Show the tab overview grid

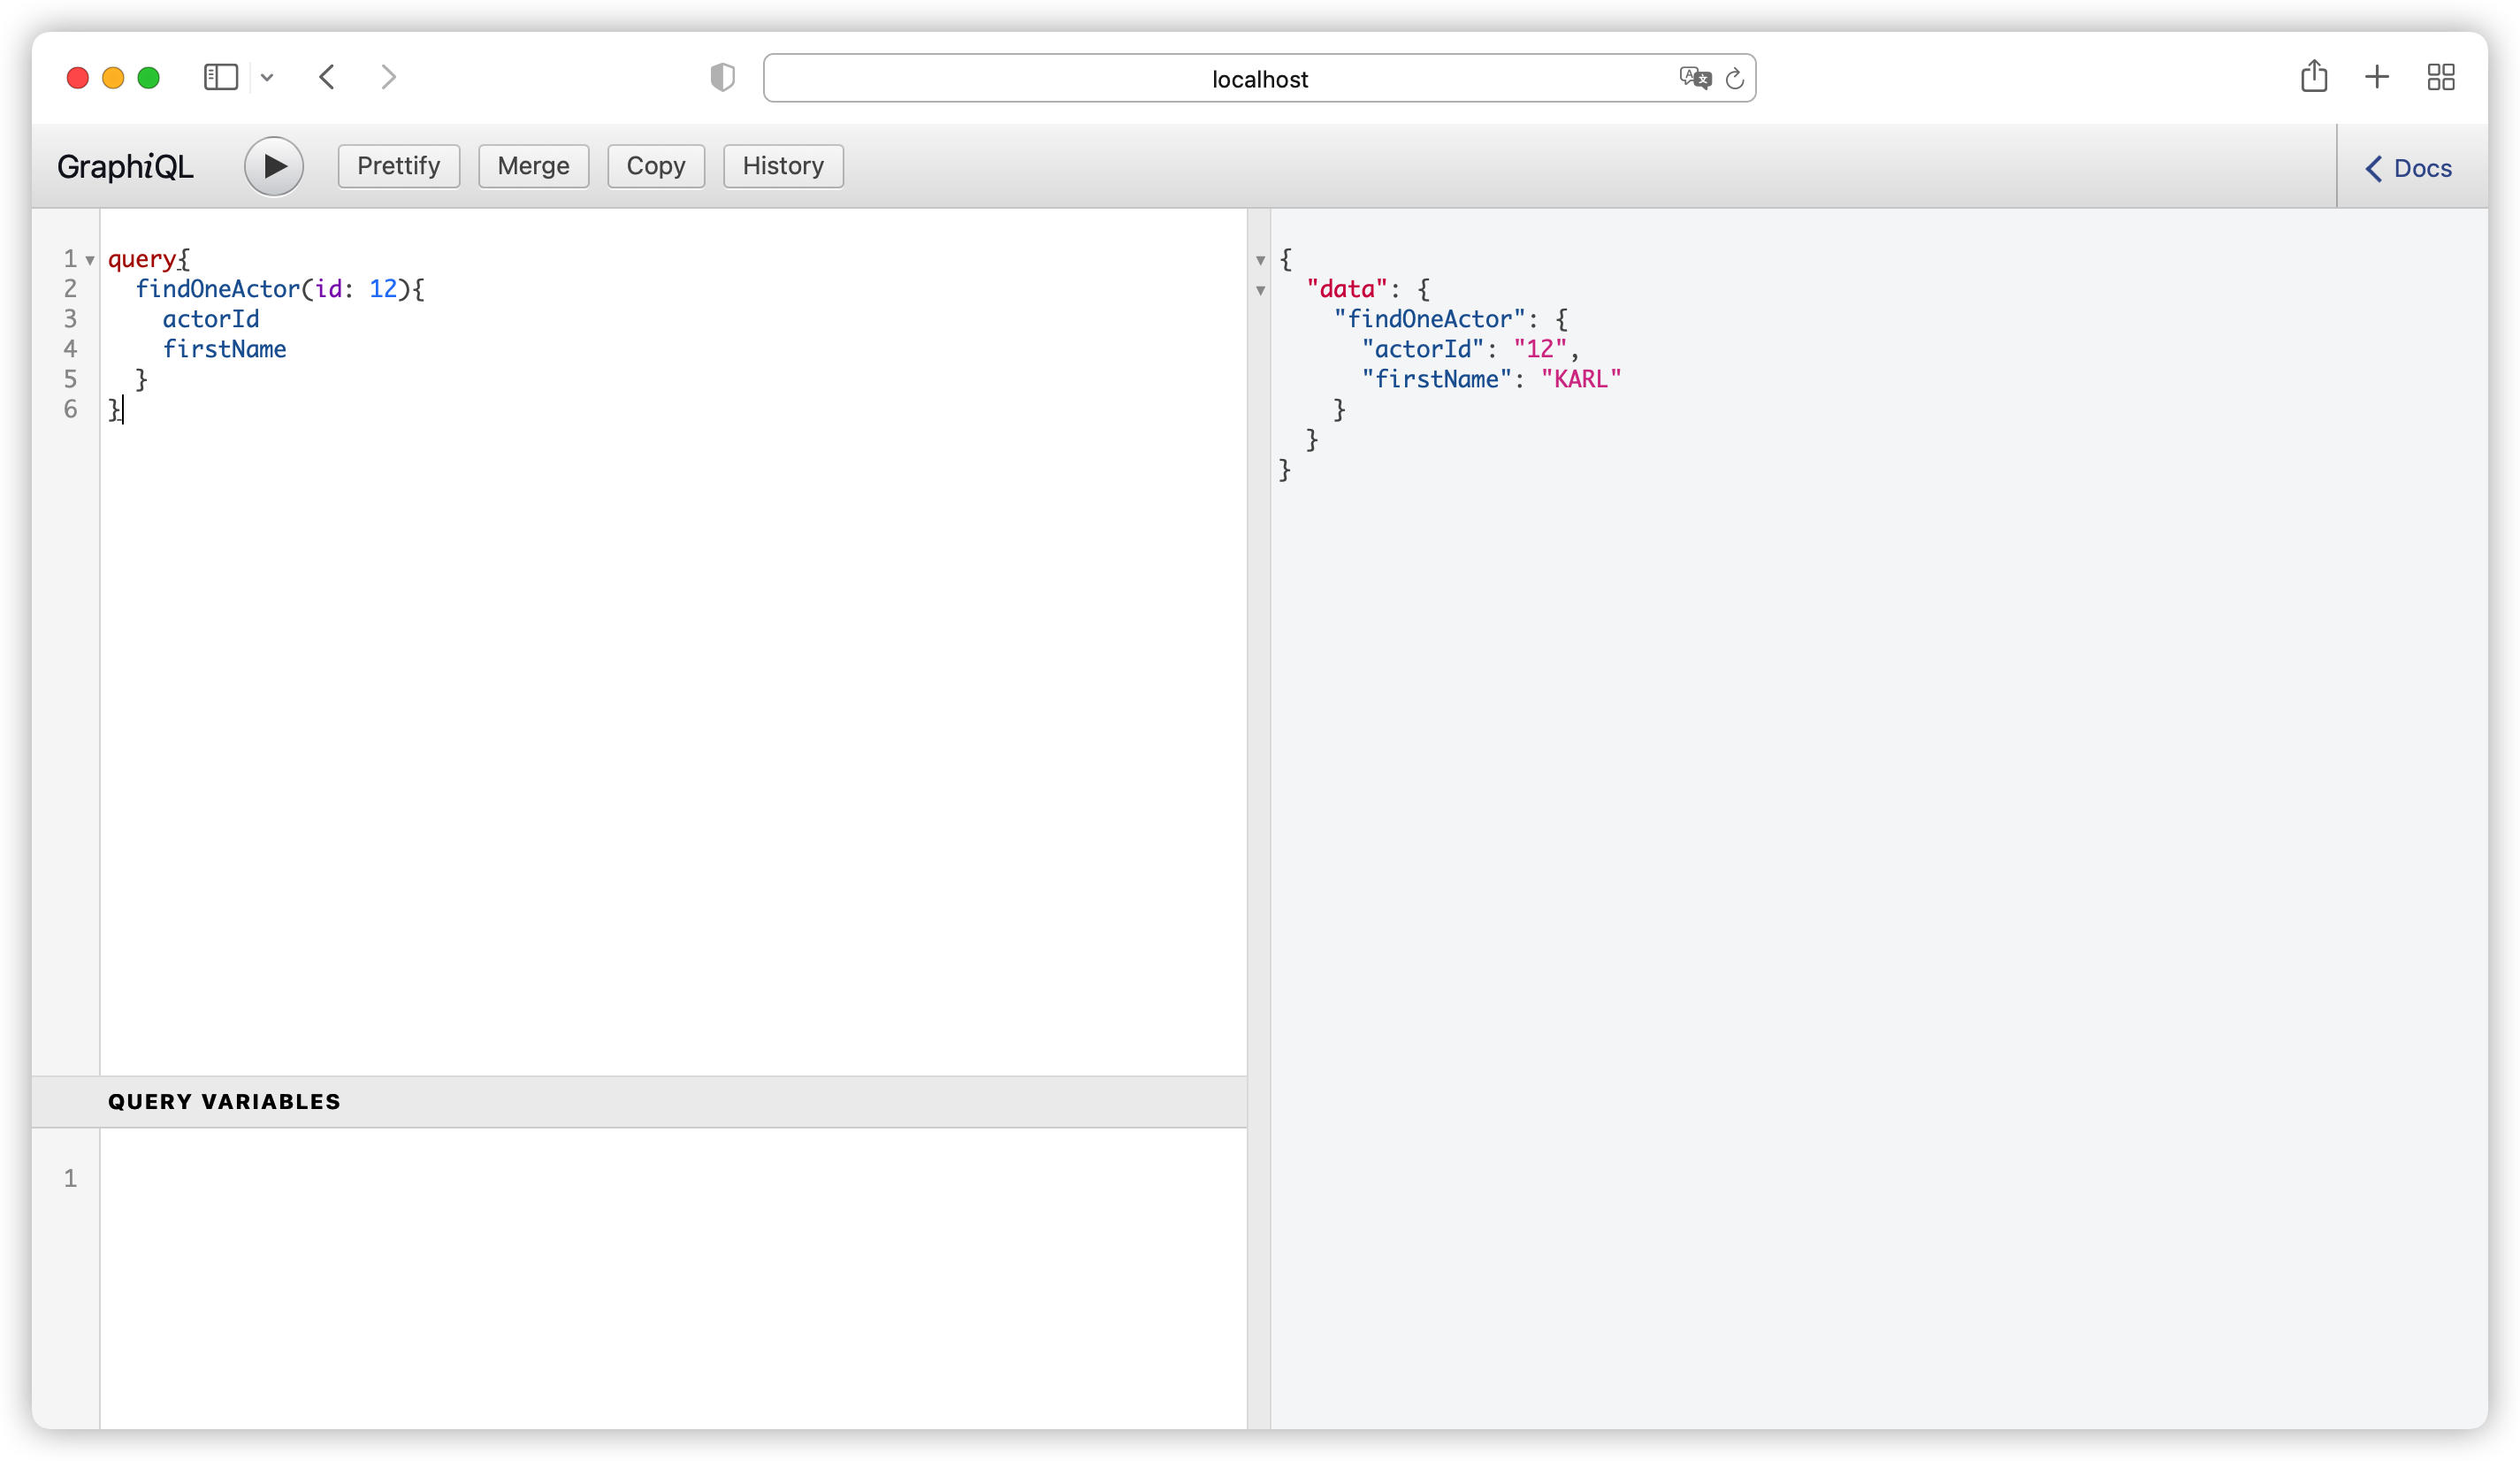click(x=2441, y=77)
